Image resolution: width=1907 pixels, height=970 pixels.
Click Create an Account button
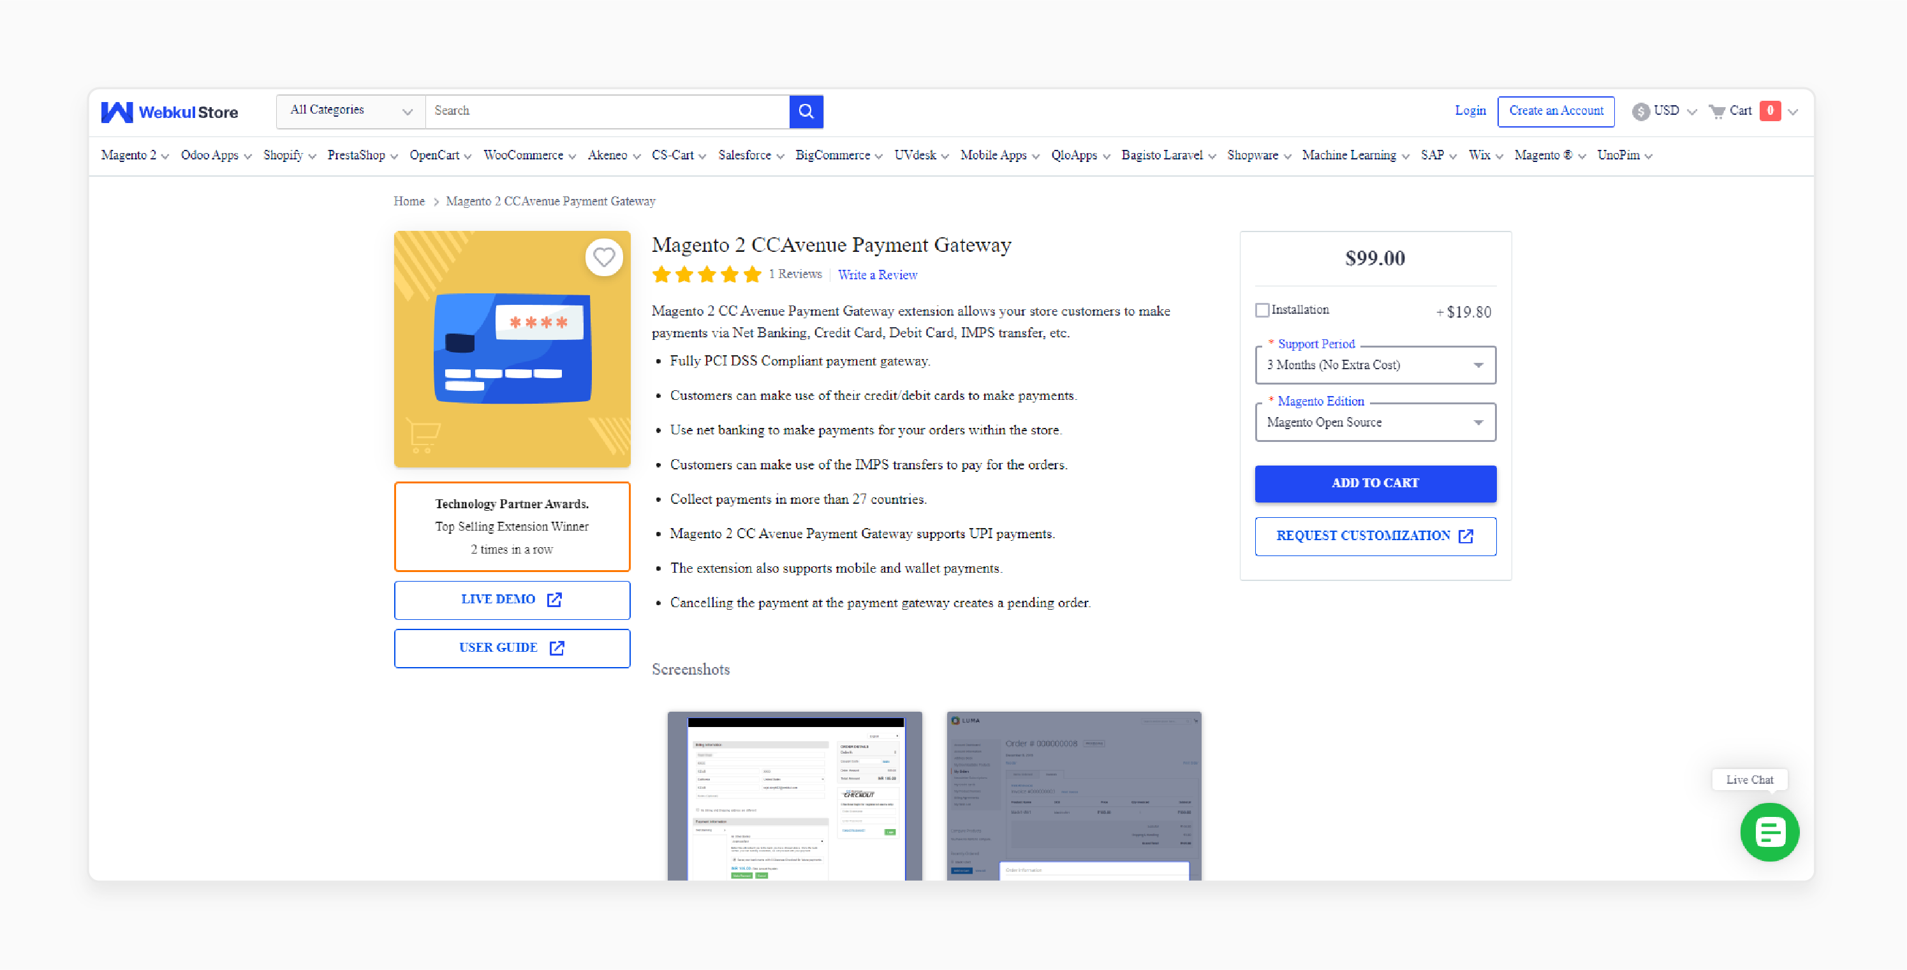coord(1556,111)
